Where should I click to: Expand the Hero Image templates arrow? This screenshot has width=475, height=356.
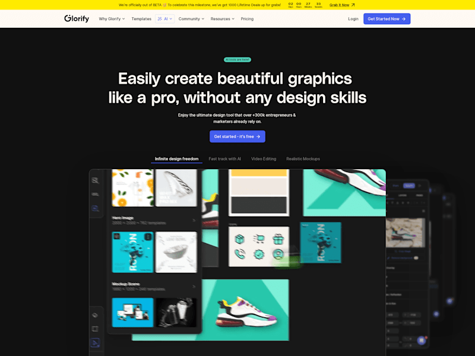[x=194, y=220]
